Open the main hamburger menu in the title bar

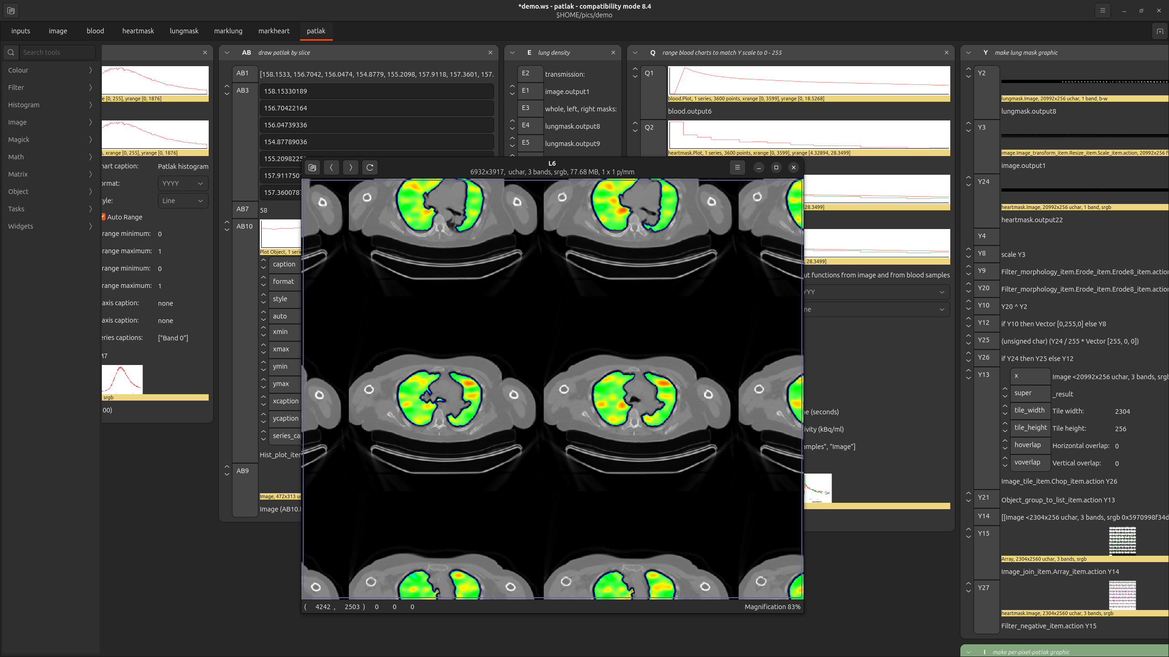[x=1103, y=10]
